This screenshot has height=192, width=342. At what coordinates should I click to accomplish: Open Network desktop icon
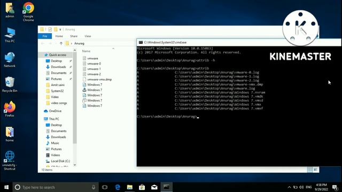[10, 60]
